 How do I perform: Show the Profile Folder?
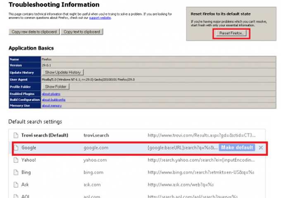click(56, 87)
